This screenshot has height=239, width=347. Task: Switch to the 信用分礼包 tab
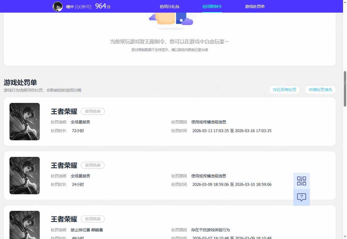[x=170, y=6]
